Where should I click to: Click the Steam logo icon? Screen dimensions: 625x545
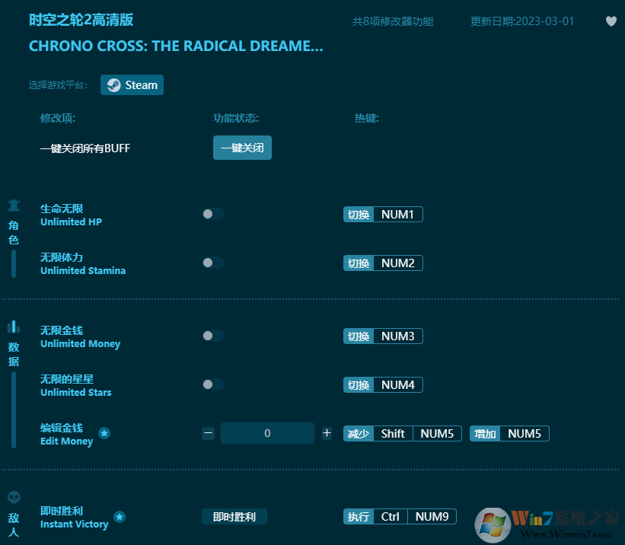(114, 85)
